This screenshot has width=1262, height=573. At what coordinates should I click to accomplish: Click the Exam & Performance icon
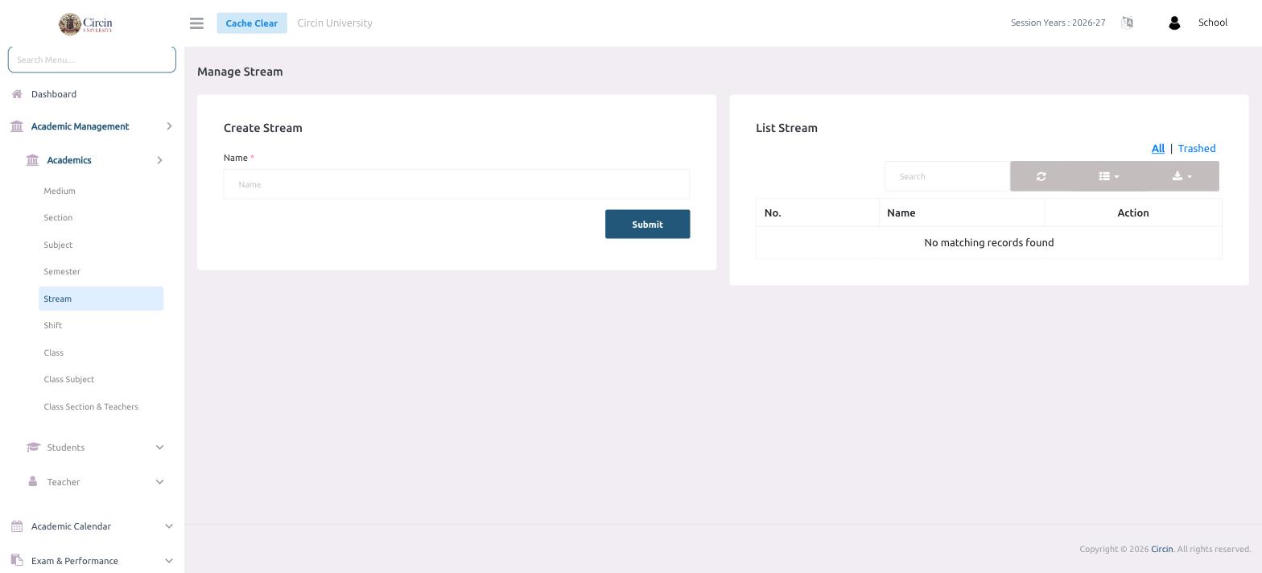pyautogui.click(x=17, y=561)
